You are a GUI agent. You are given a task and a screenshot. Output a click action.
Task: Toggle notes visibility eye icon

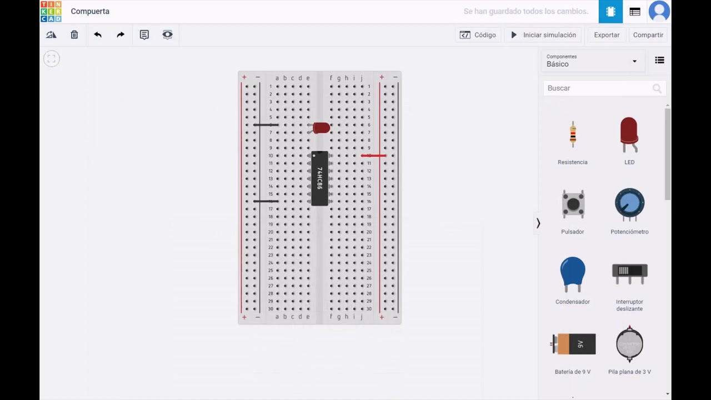click(167, 34)
